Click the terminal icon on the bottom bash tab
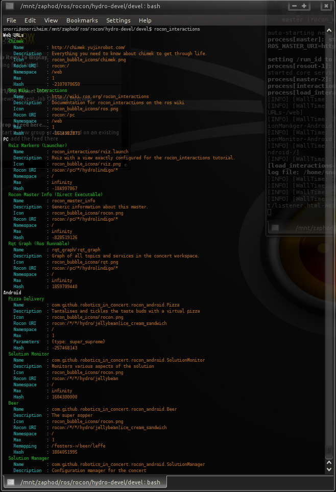Image resolution: width=336 pixels, height=492 pixels. pos(11,482)
